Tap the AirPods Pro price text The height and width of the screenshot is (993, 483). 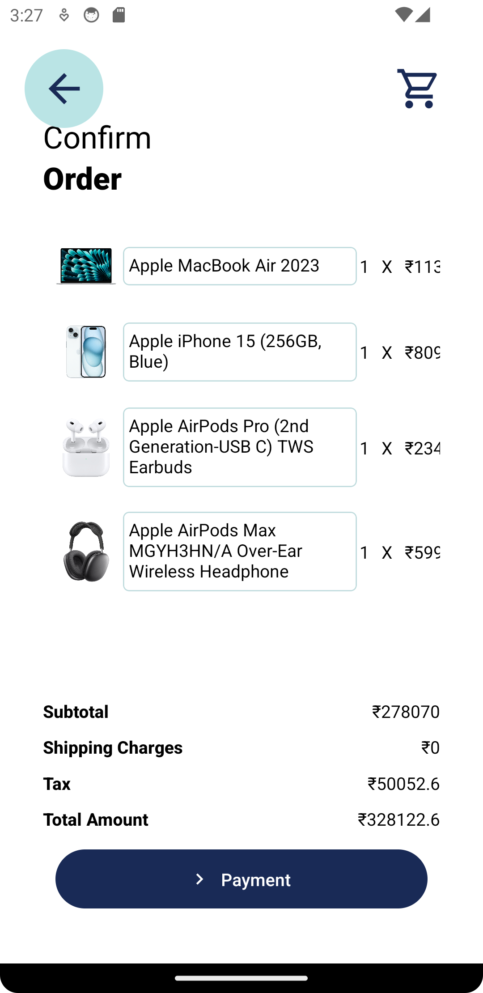tap(422, 448)
